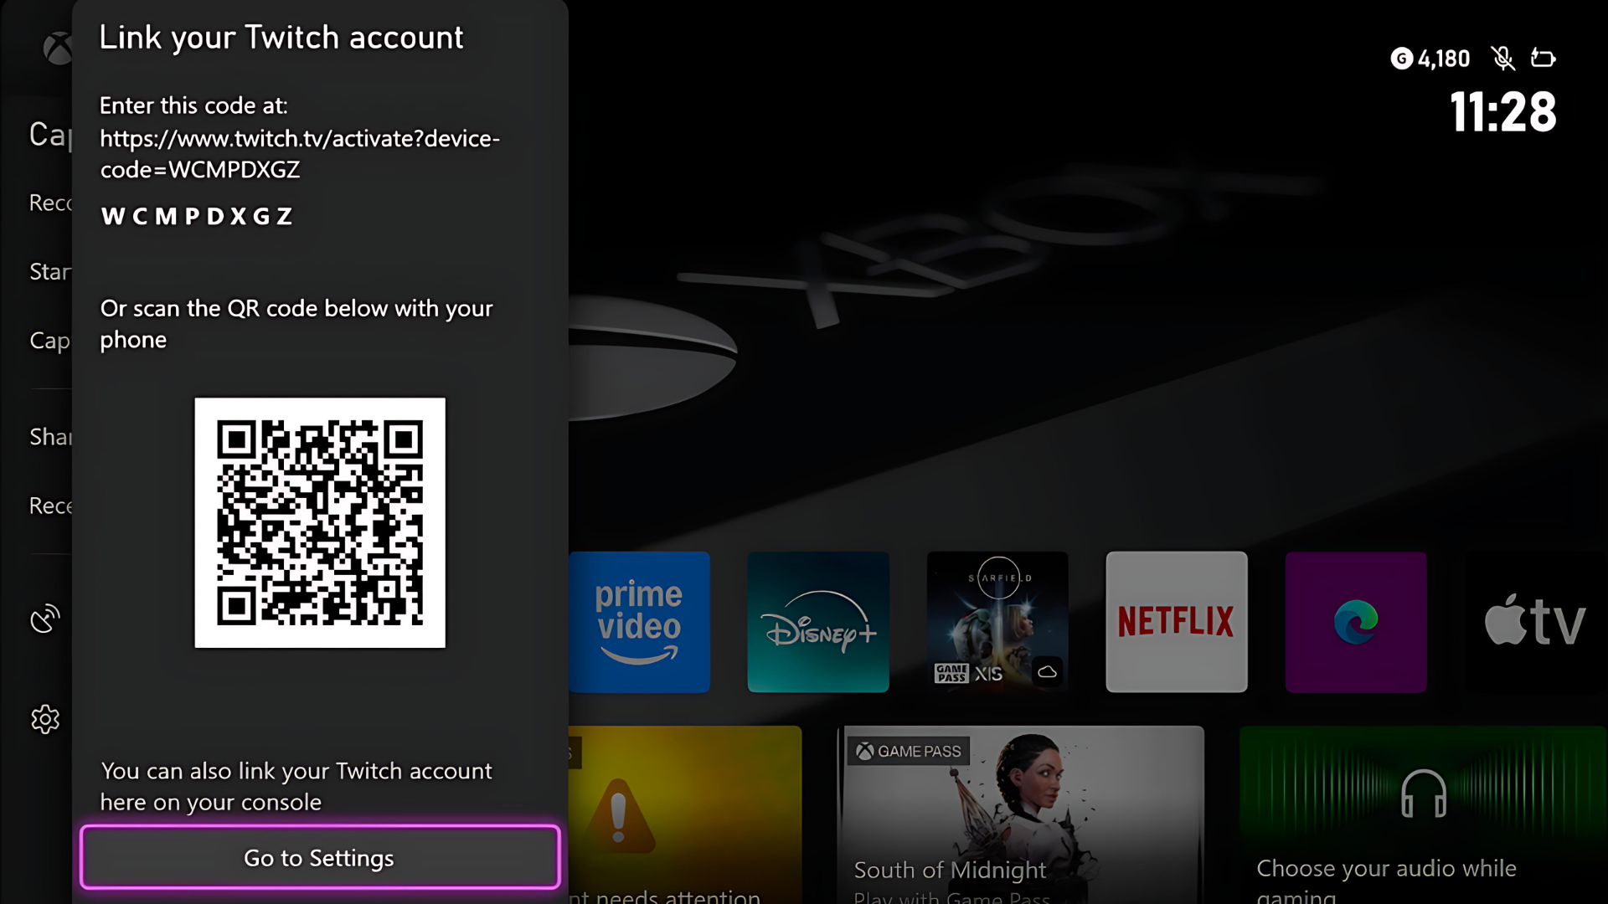Click the cloud icon on the Starfield tile

coord(1047,671)
